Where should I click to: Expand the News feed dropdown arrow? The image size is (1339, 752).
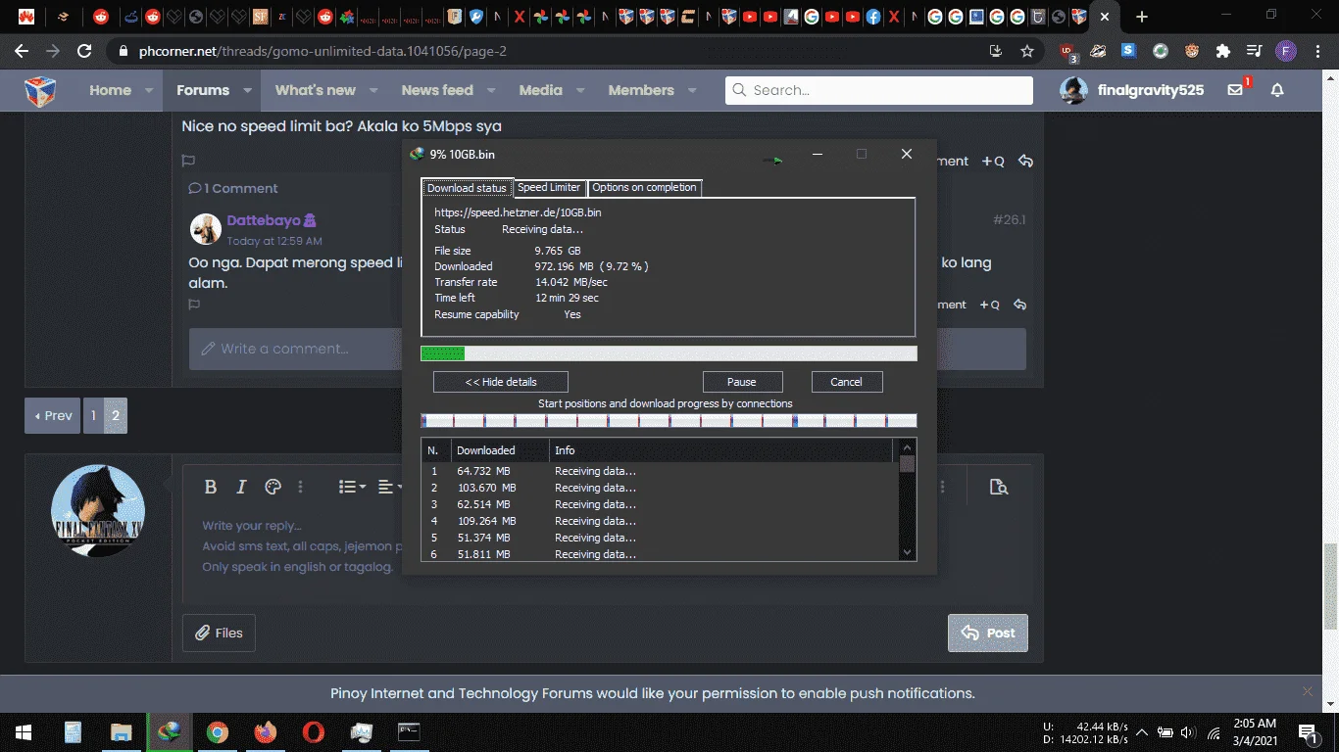[x=491, y=90]
